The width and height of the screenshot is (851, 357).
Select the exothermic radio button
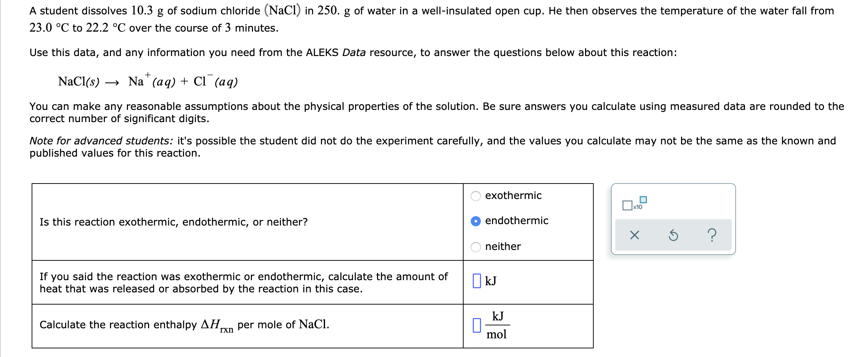[476, 196]
